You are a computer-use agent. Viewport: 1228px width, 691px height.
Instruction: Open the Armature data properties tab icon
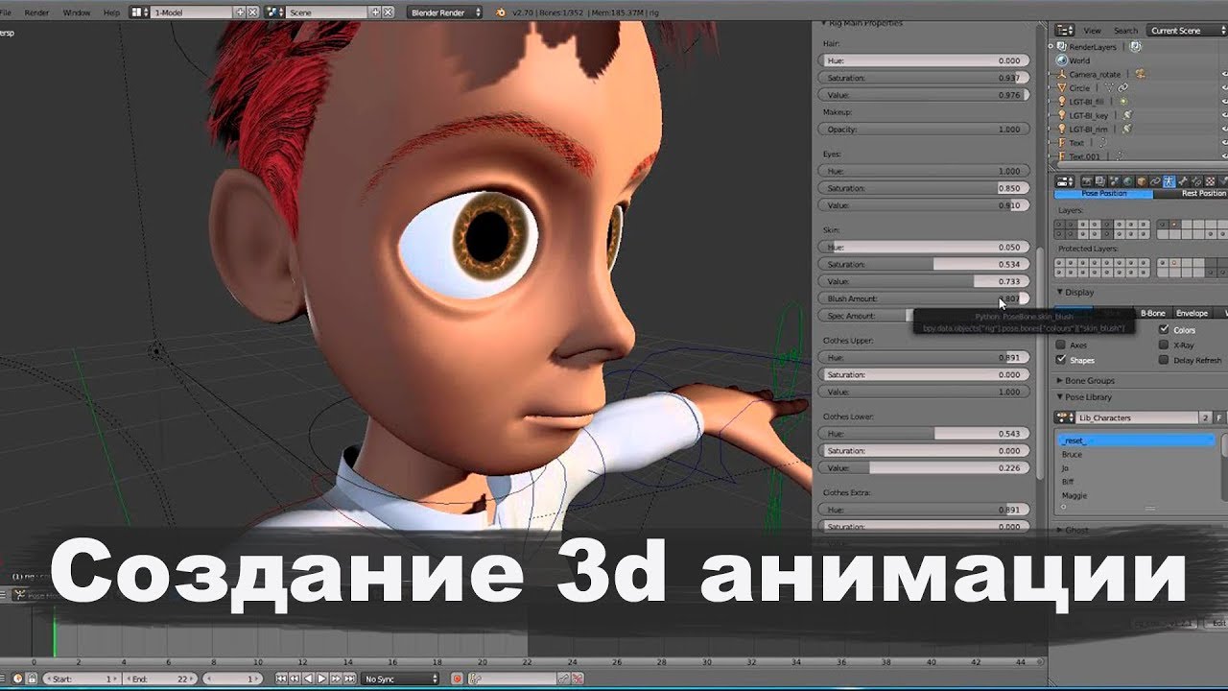click(1169, 181)
